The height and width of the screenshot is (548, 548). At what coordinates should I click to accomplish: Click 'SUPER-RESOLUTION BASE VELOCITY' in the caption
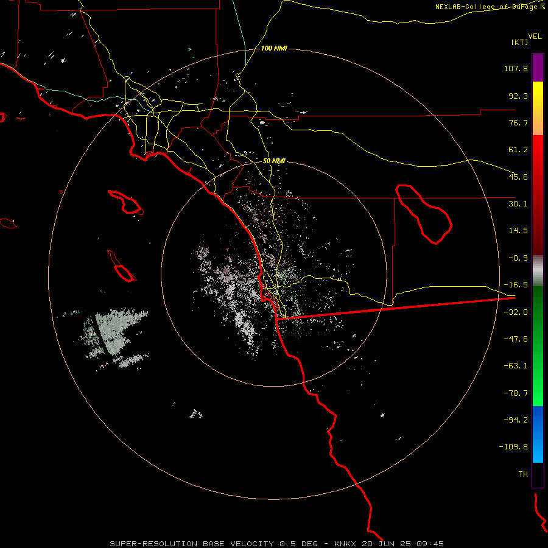[192, 544]
